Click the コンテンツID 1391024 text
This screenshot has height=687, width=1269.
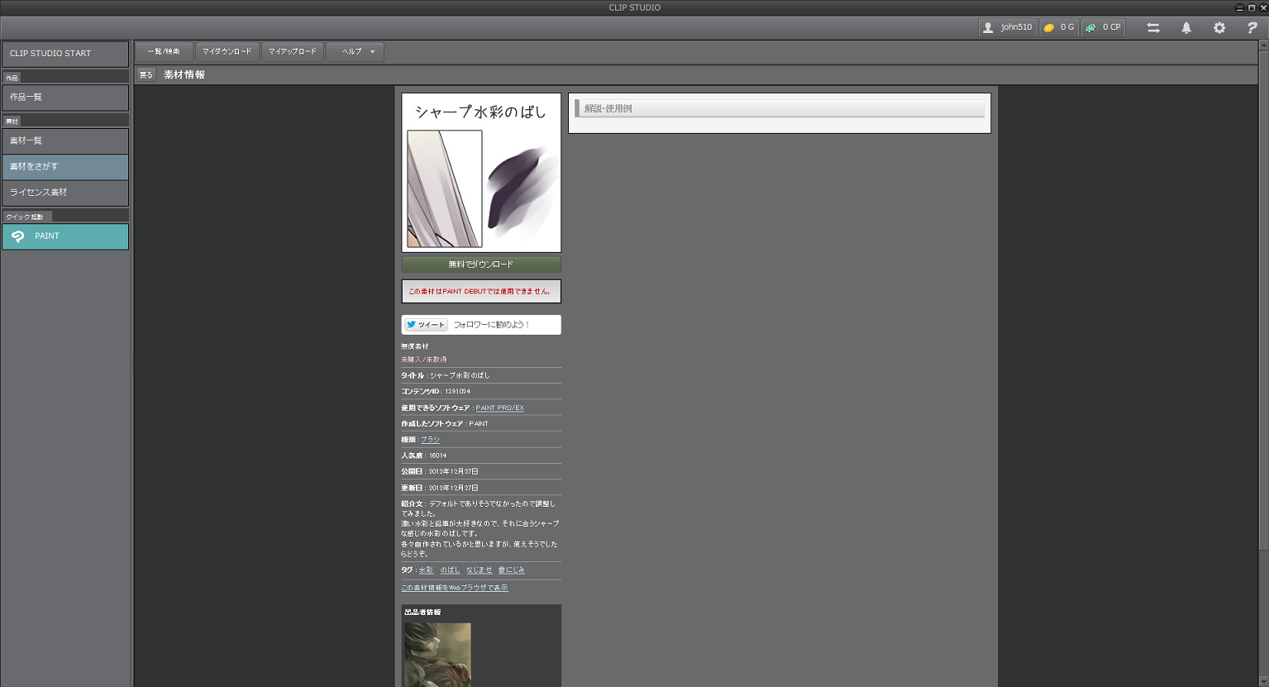click(x=436, y=392)
